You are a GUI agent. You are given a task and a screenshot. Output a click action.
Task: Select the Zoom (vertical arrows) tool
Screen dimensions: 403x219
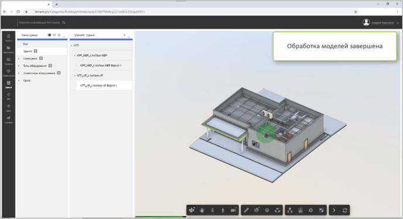[x=212, y=210]
